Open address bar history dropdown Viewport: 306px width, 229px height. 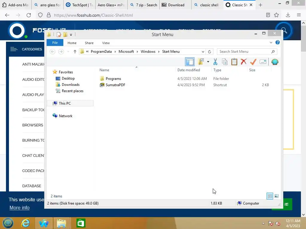point(203,52)
